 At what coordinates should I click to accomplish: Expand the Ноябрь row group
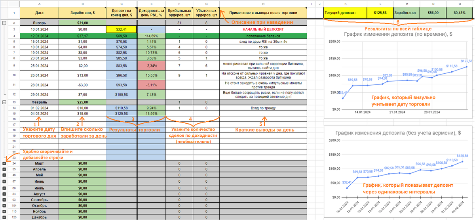(x=4, y=212)
